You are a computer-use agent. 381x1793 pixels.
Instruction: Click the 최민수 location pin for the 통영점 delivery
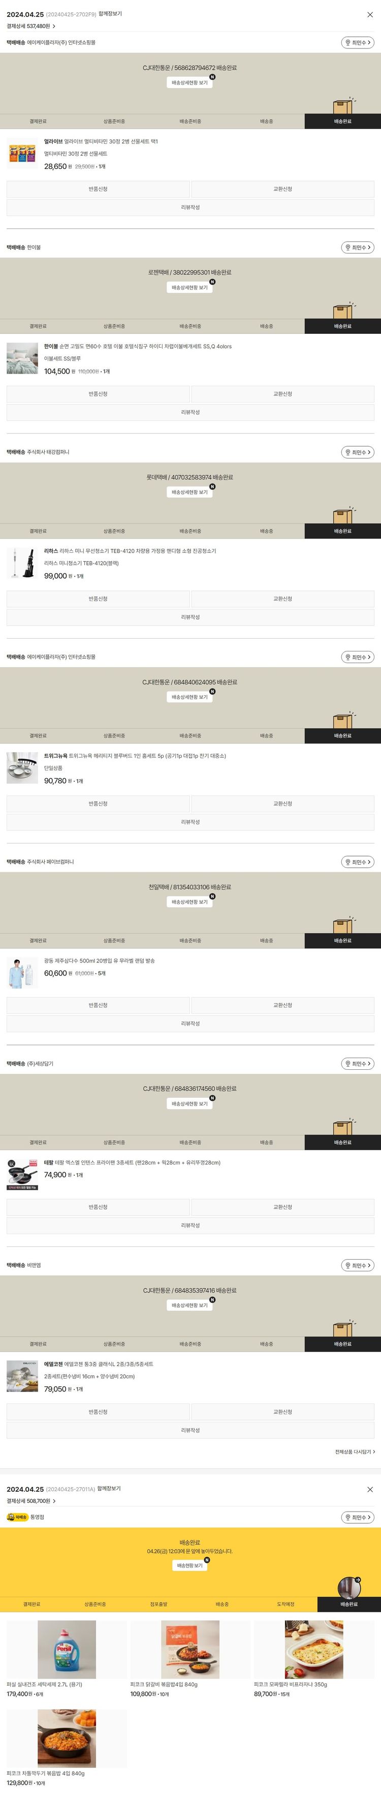[357, 1517]
